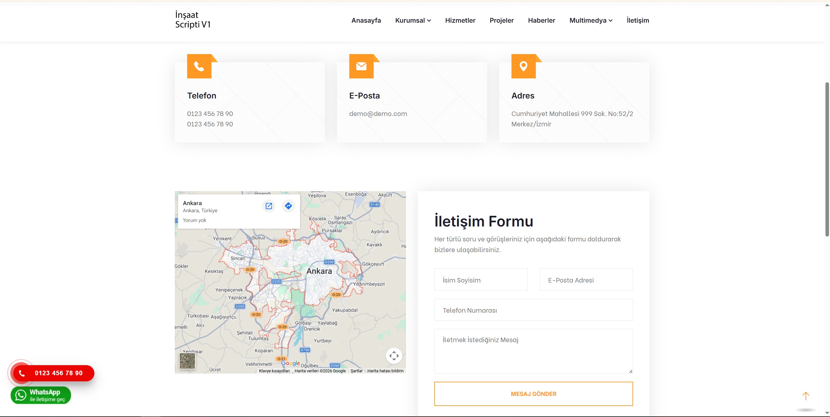830x417 pixels.
Task: Open larger map view icon on the Ankara card
Action: point(269,206)
